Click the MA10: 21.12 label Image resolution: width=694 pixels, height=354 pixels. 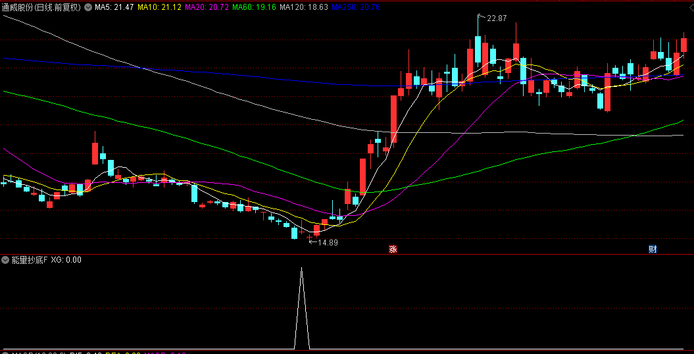pyautogui.click(x=159, y=7)
